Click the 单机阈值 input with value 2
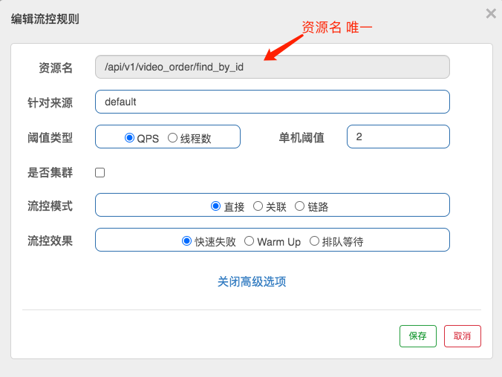This screenshot has height=377, width=502. point(398,137)
